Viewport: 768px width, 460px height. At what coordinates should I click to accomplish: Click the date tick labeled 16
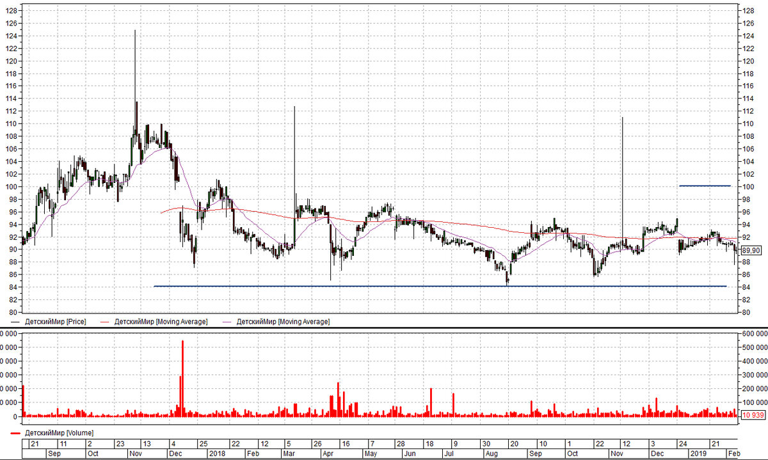pos(345,443)
